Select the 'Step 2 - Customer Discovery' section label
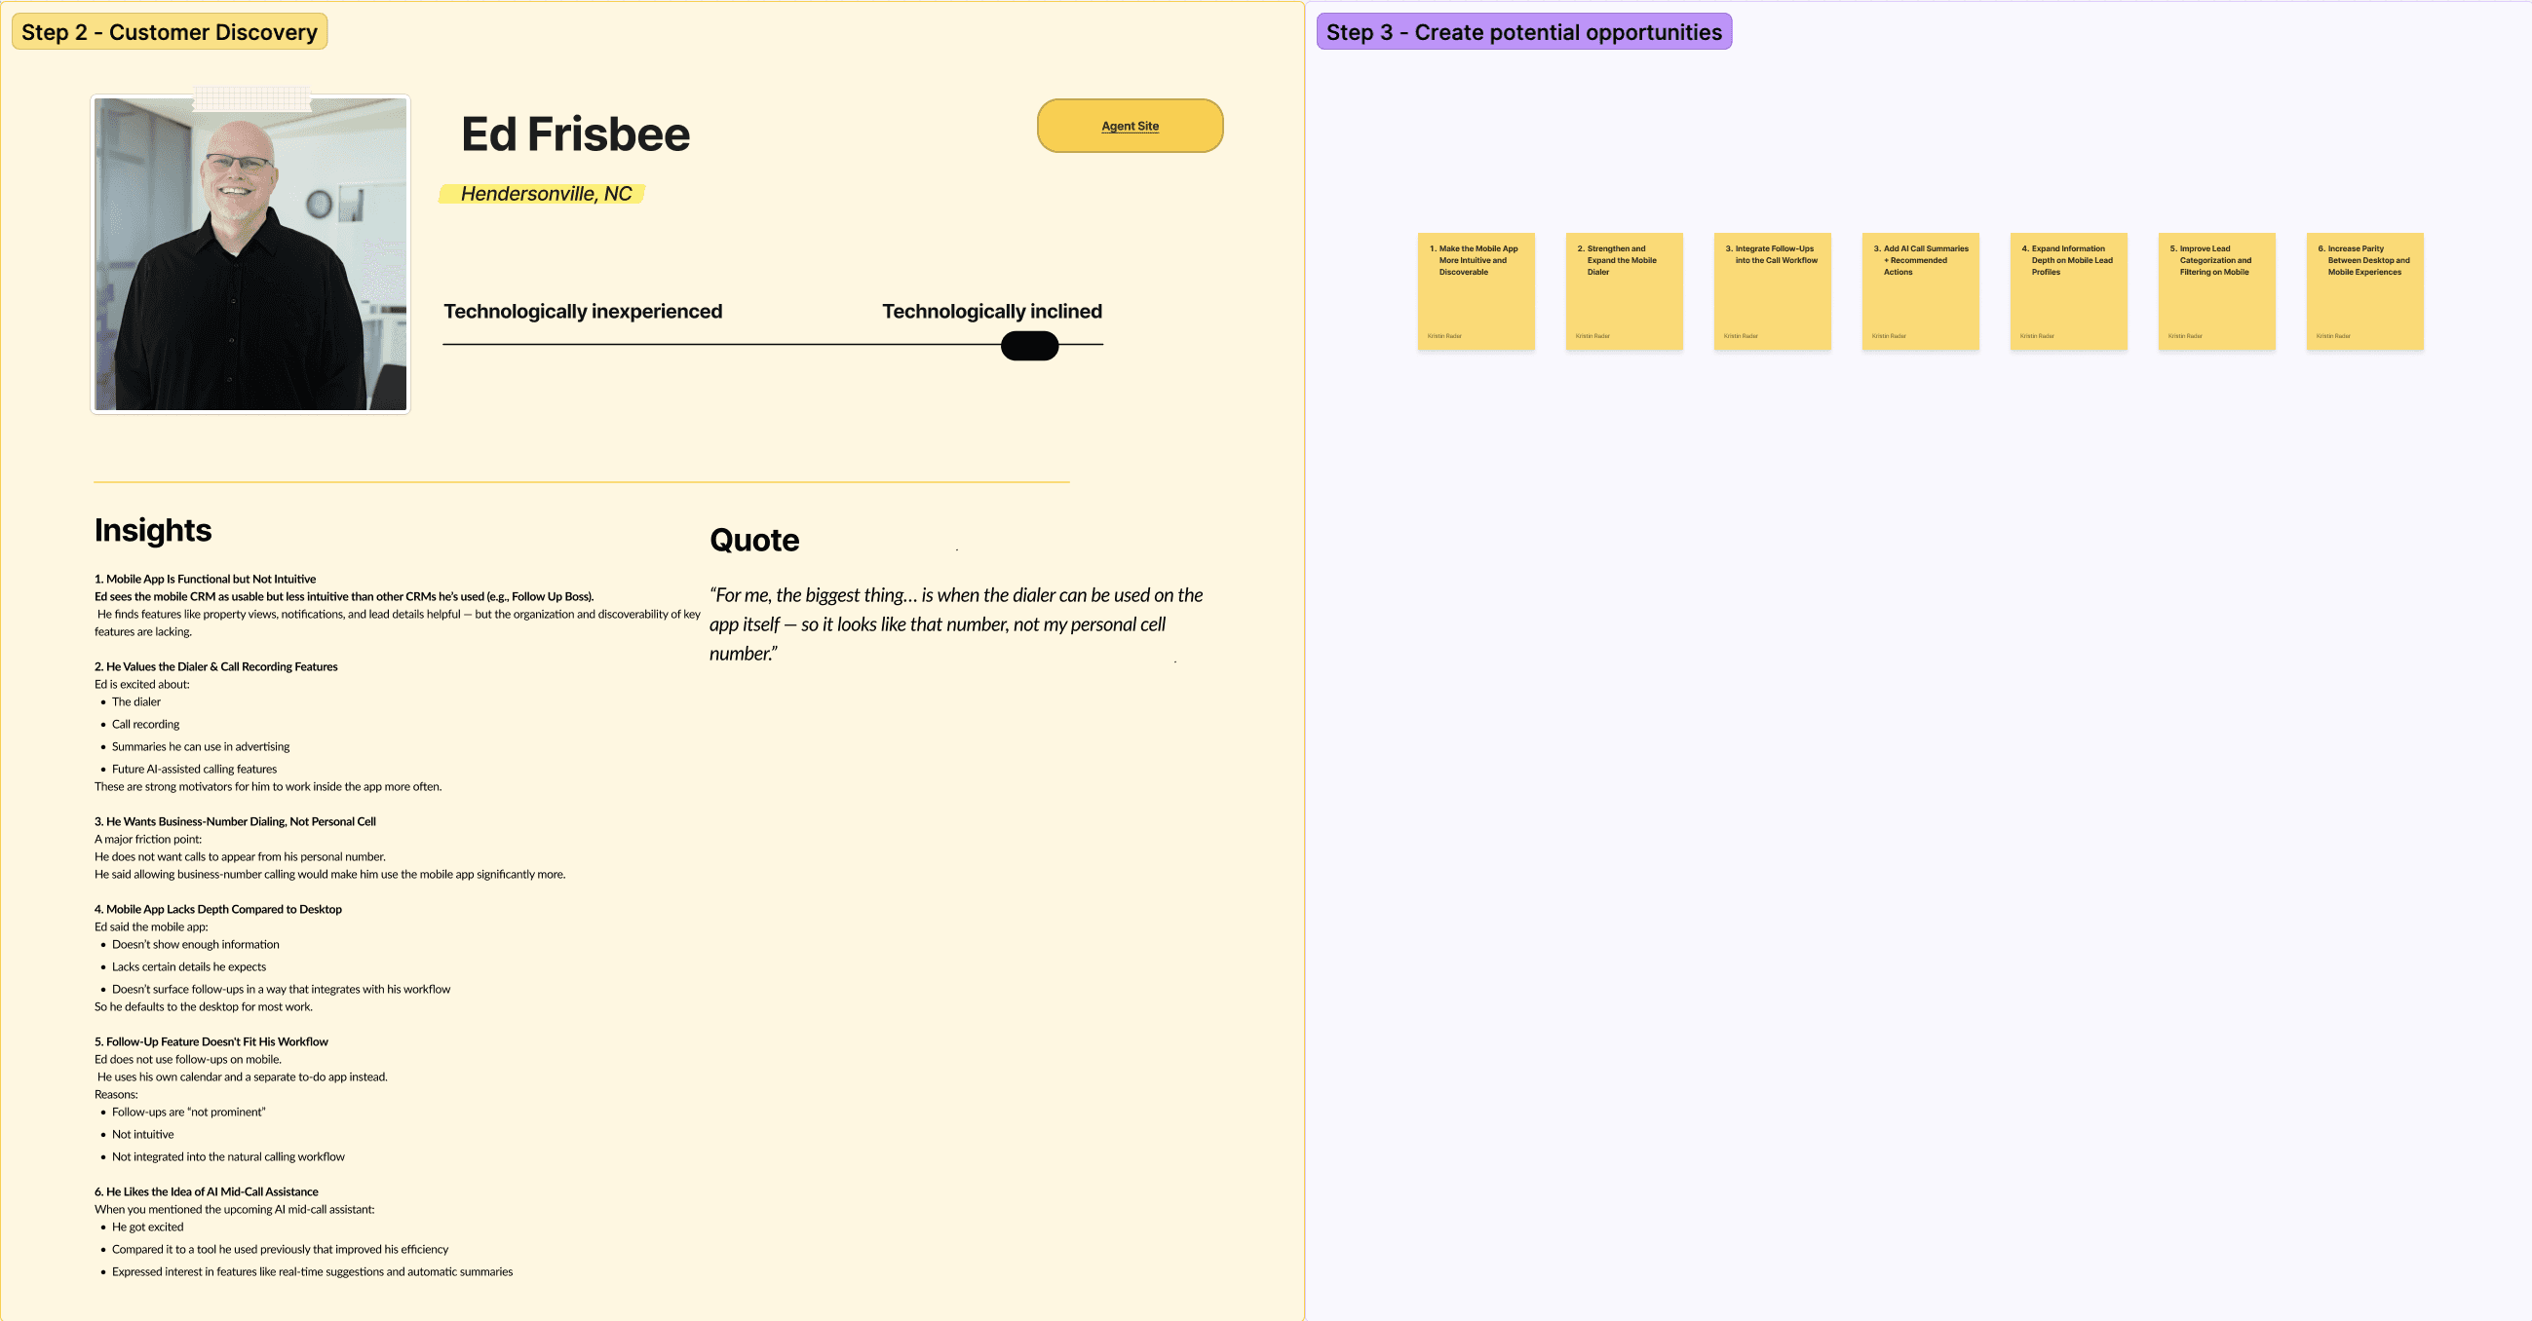The image size is (2532, 1321). coord(169,31)
